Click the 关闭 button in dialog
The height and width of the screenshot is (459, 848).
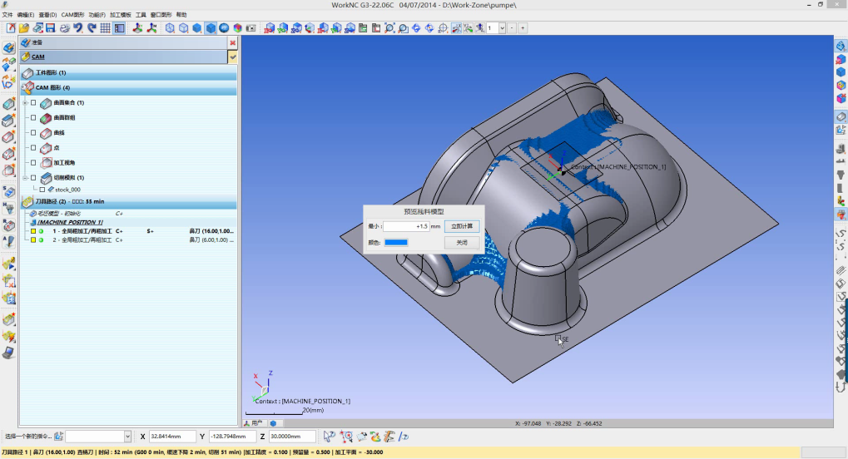point(462,243)
